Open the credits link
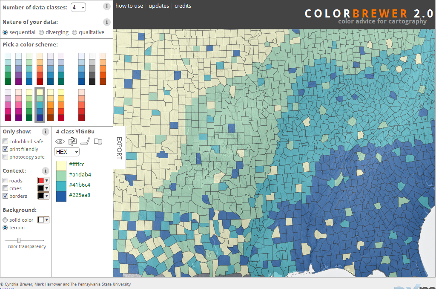The width and height of the screenshot is (436, 289). [183, 6]
